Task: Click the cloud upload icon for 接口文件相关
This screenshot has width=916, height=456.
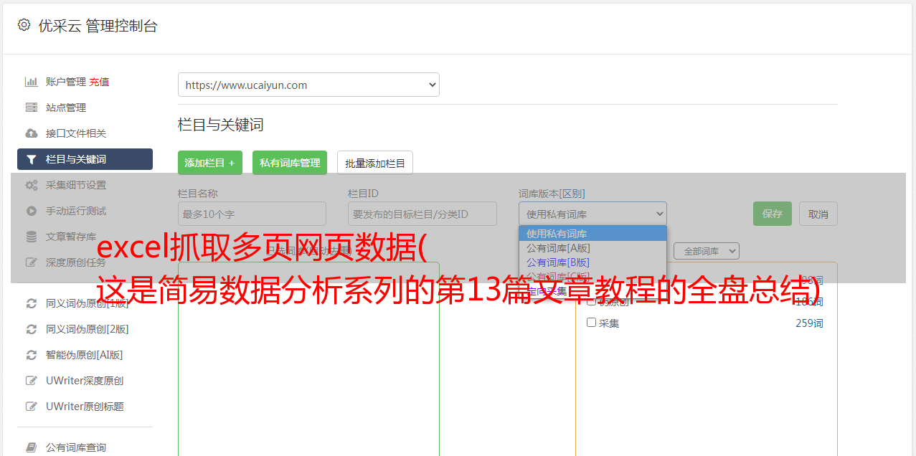Action: [x=32, y=133]
